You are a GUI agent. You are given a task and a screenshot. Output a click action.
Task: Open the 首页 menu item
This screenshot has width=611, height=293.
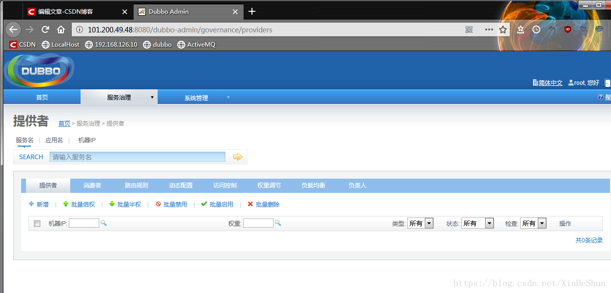tap(42, 97)
